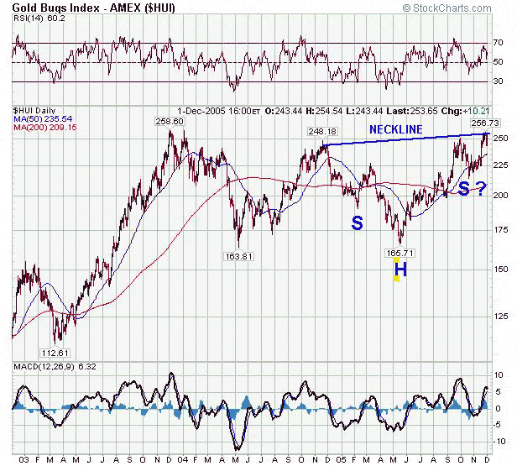Click the "125" price axis label
Viewport: 517px width, 466px height.
coord(501,316)
